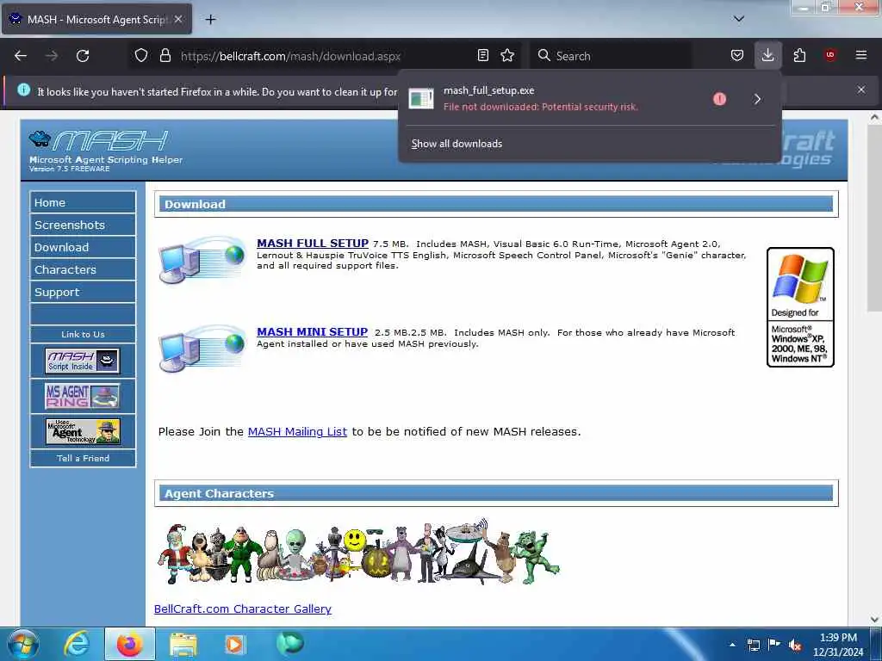
Task: Show hidden system tray icons arrow
Action: click(x=732, y=645)
